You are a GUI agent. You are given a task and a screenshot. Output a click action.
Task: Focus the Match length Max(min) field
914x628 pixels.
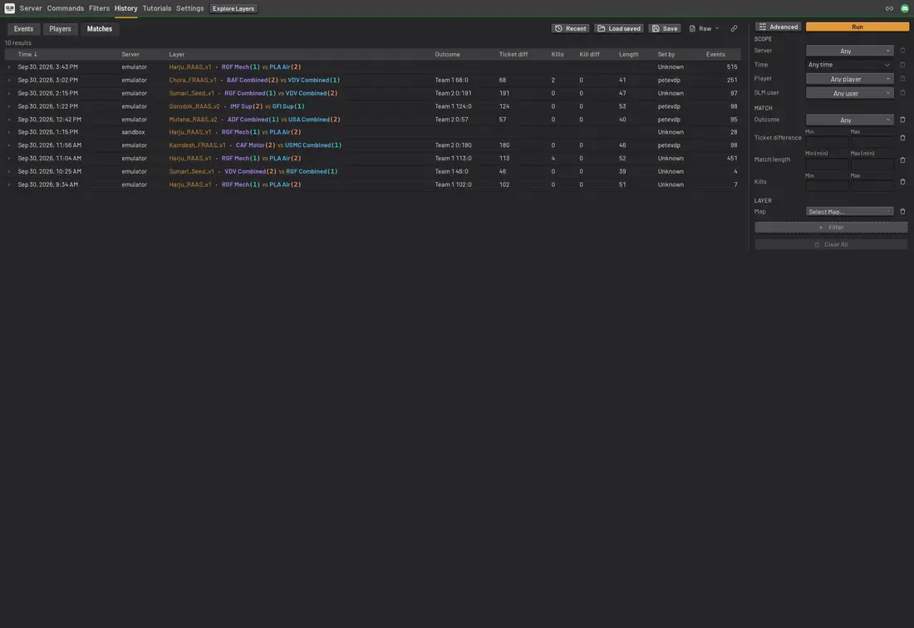click(x=872, y=164)
